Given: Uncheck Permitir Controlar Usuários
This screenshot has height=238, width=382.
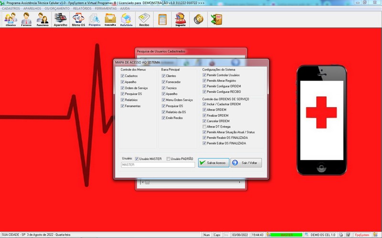Looking at the screenshot, I should [204, 75].
